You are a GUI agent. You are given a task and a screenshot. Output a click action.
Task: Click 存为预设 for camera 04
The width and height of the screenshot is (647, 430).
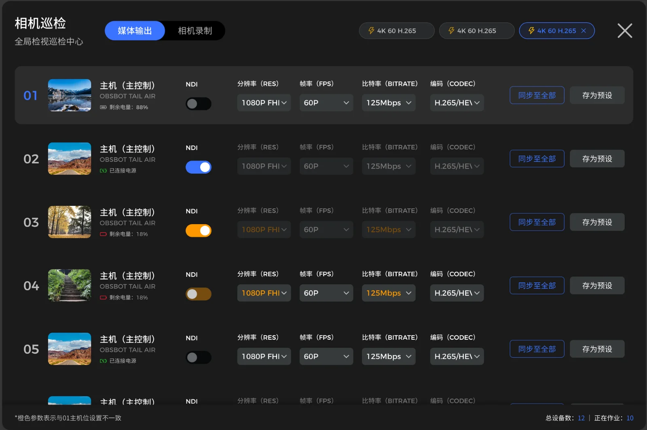tap(597, 286)
